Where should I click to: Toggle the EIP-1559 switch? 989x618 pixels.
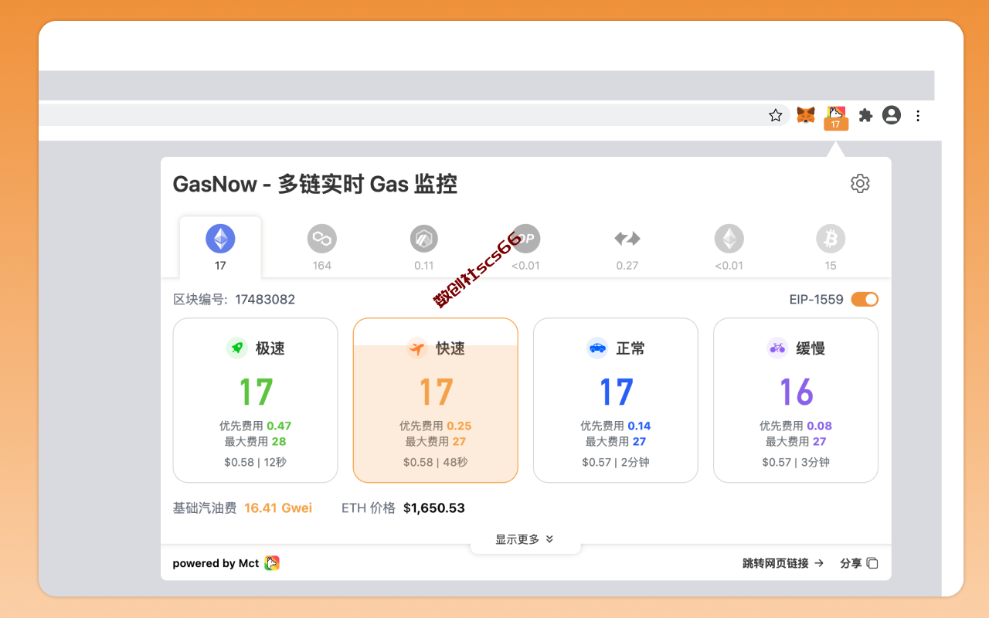tap(865, 300)
